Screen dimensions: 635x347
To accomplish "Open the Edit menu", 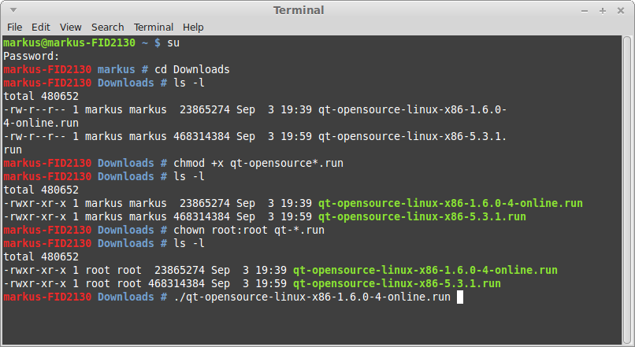I will tap(40, 27).
